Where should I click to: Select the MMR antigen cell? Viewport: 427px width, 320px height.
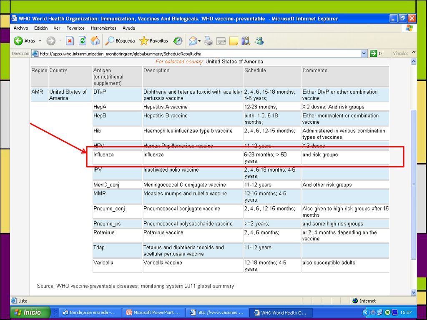117,196
